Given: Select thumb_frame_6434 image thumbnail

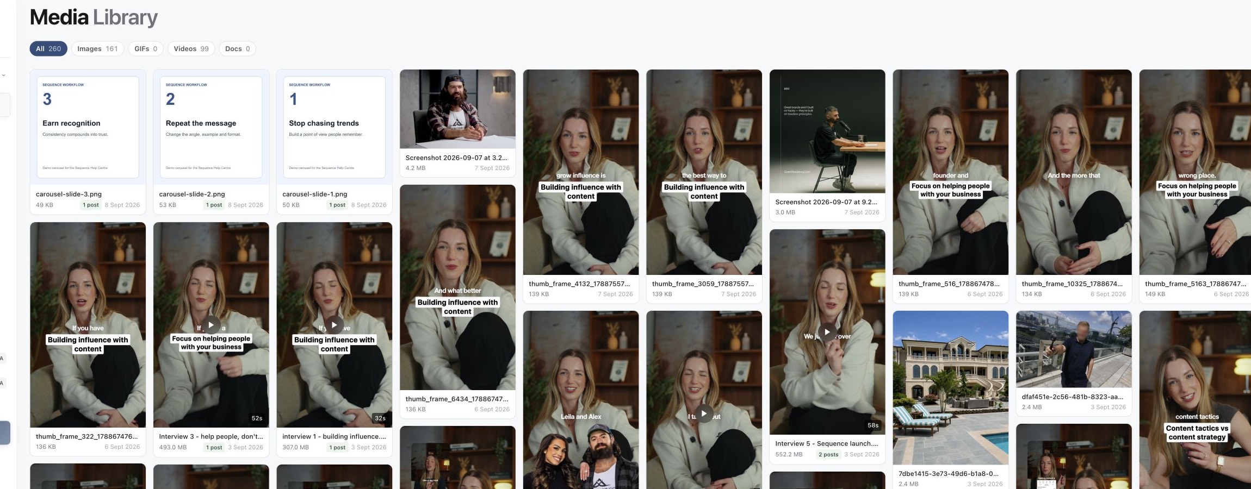Looking at the screenshot, I should pyautogui.click(x=457, y=287).
